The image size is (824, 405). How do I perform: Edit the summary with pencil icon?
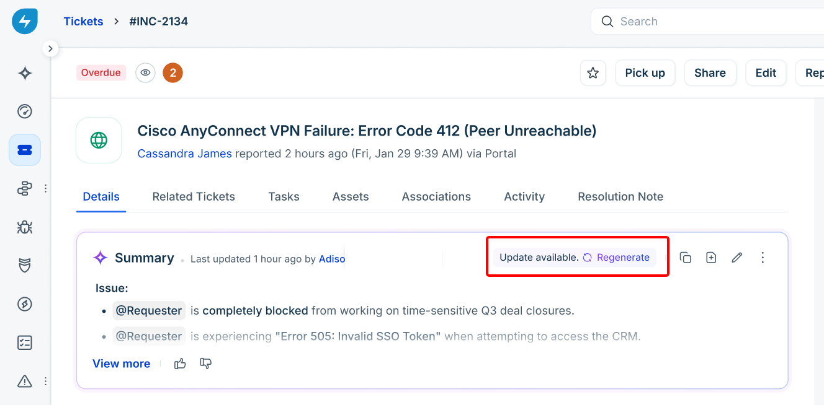coord(737,258)
